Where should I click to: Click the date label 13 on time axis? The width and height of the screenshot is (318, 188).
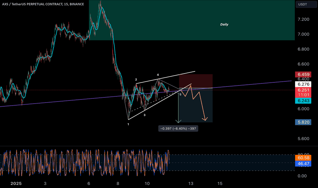pyautogui.click(x=191, y=184)
